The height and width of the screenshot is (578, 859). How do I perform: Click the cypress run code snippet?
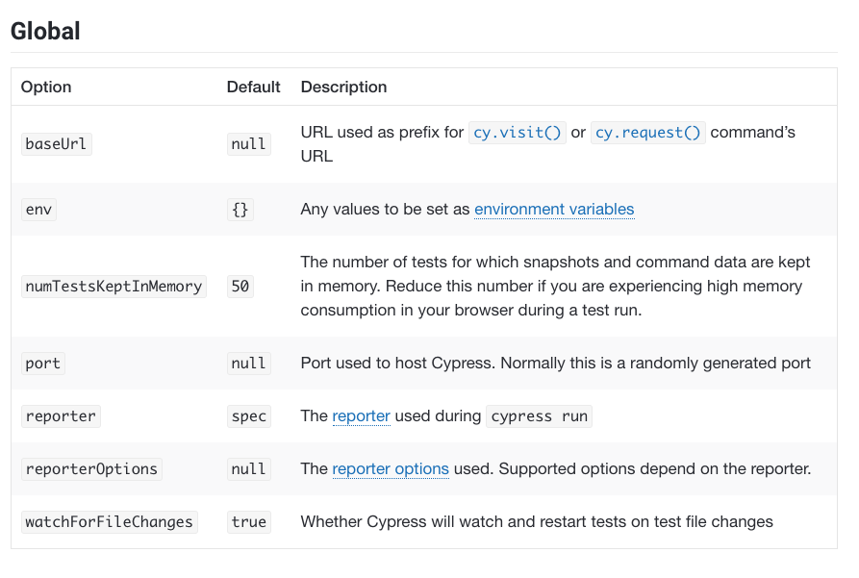coord(539,416)
